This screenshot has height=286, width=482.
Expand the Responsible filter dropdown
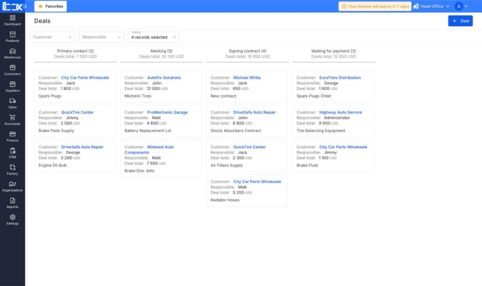point(101,37)
